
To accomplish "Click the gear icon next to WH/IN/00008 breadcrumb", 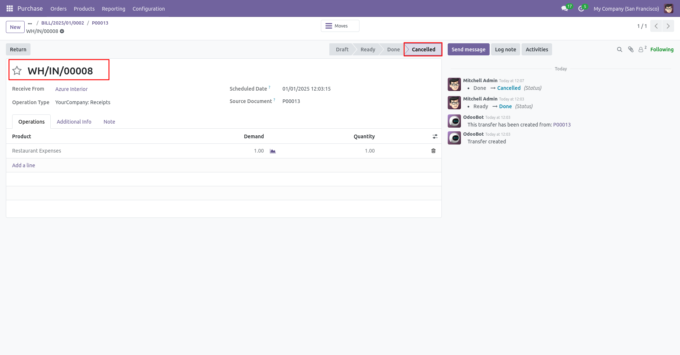I will [x=62, y=31].
